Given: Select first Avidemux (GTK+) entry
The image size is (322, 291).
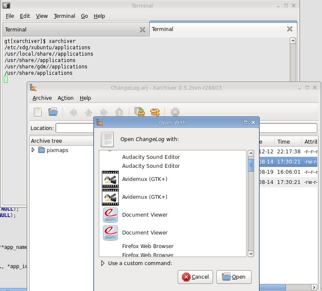Looking at the screenshot, I should (145, 179).
